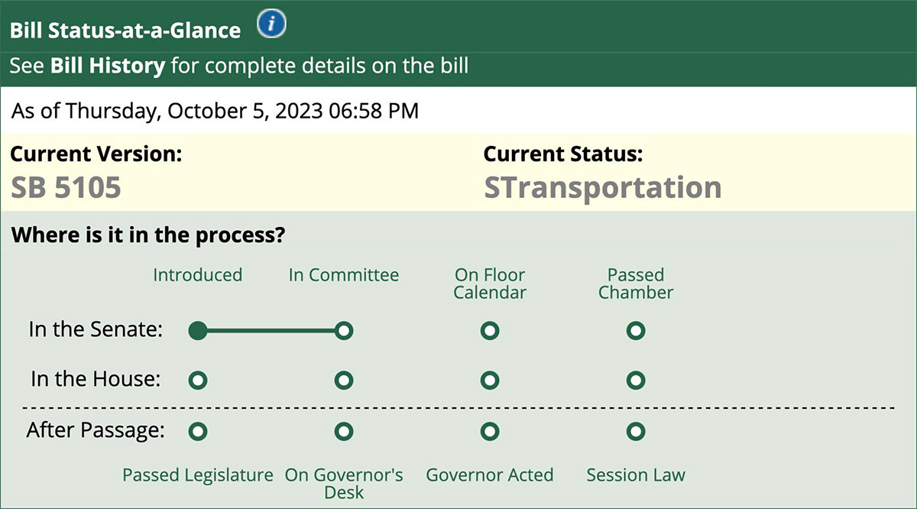The image size is (917, 509).
Task: Click the House On Floor Calendar circle
Action: pyautogui.click(x=490, y=380)
